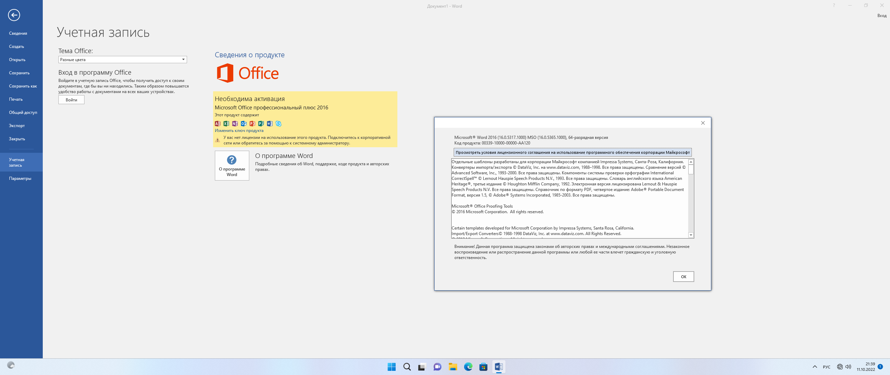The image size is (890, 375).
Task: Click OK in the About dialog
Action: [x=683, y=277]
